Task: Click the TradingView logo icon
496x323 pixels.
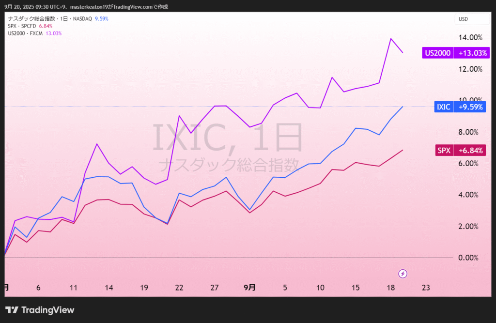Action: coord(12,310)
